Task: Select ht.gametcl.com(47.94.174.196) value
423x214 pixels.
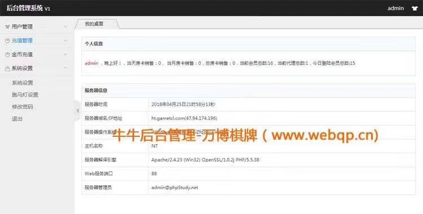Action: 184,118
